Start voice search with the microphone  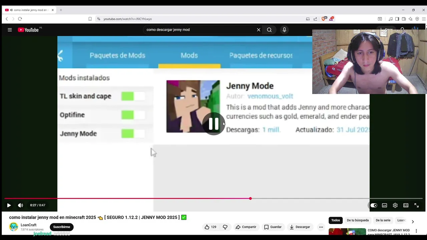click(284, 30)
